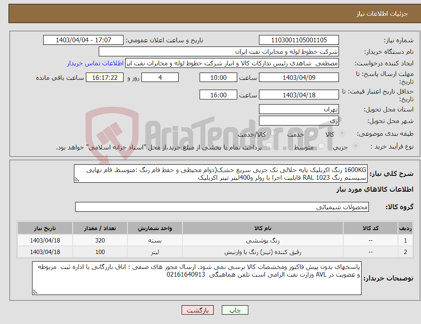421x324 pixels.
Task: Click the تعداد / مقدار column header
Action: coord(100,228)
